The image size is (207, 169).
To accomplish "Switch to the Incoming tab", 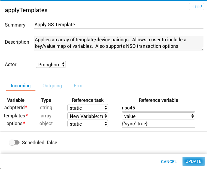I will pos(21,86).
